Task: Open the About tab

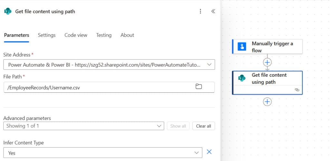Action: click(127, 35)
